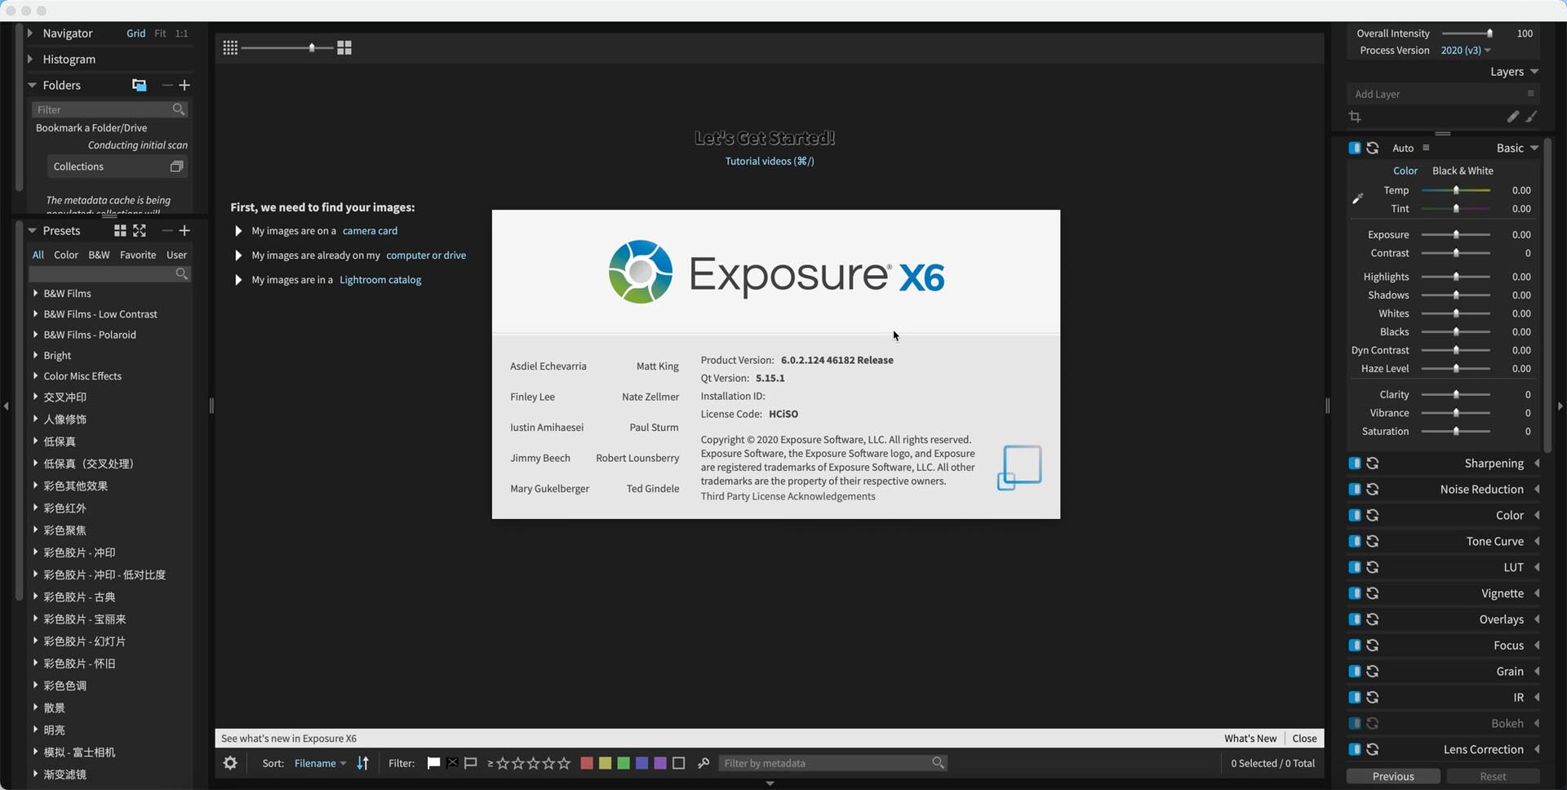Screen dimensions: 1567x790
Task: Click the small thumbnails grid icon
Action: pos(230,48)
